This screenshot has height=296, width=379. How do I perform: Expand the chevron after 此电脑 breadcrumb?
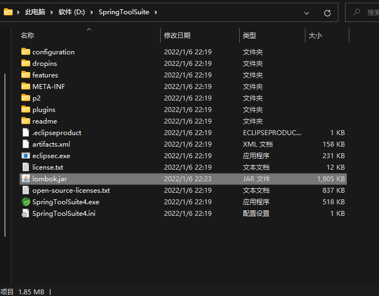pos(52,12)
